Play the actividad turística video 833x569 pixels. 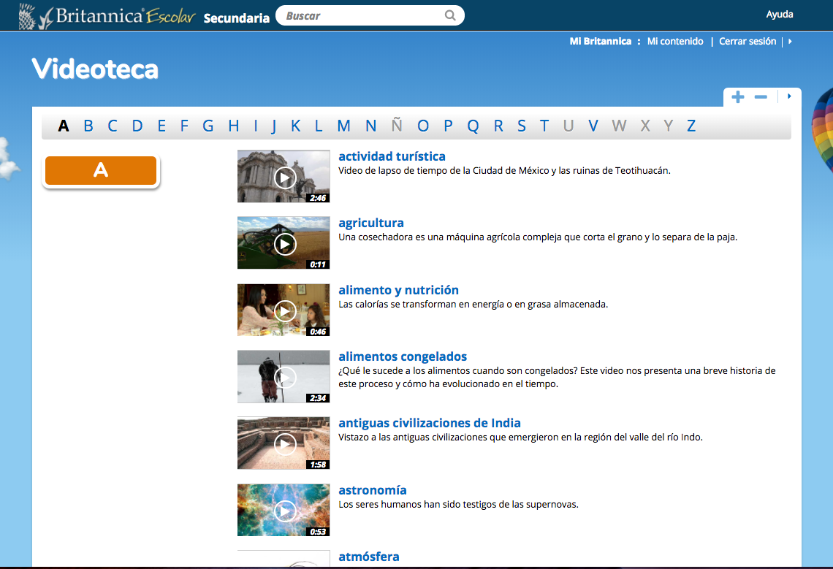coord(284,176)
